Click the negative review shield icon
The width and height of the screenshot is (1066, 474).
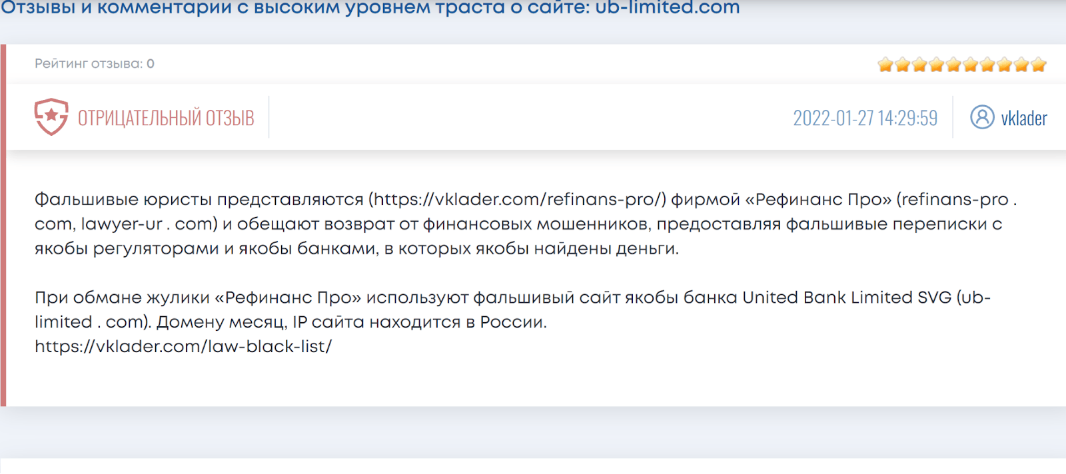point(51,117)
